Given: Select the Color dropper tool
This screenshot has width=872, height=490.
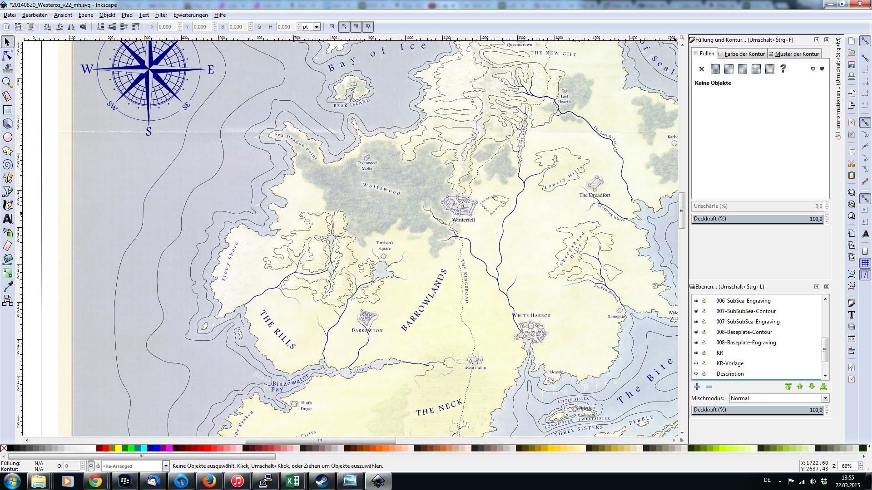Looking at the screenshot, I should (x=7, y=287).
